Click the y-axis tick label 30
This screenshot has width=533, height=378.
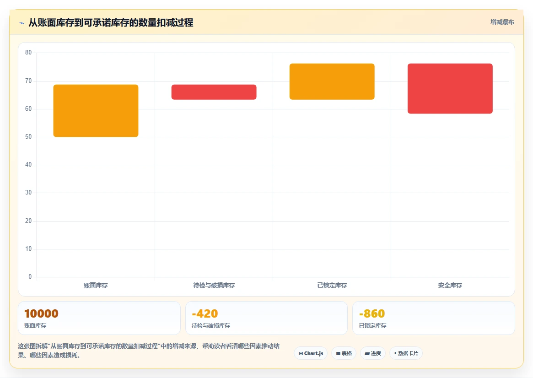[28, 192]
